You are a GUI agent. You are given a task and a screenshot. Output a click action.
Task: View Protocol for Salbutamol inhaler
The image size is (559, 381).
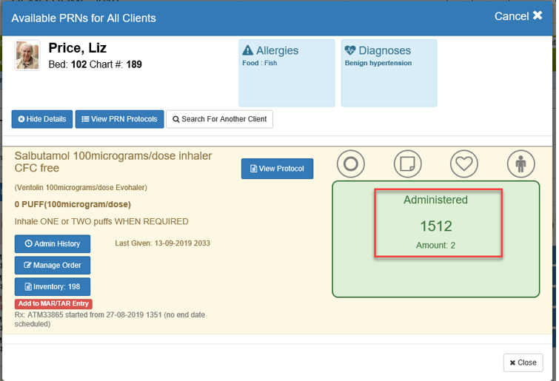click(277, 169)
